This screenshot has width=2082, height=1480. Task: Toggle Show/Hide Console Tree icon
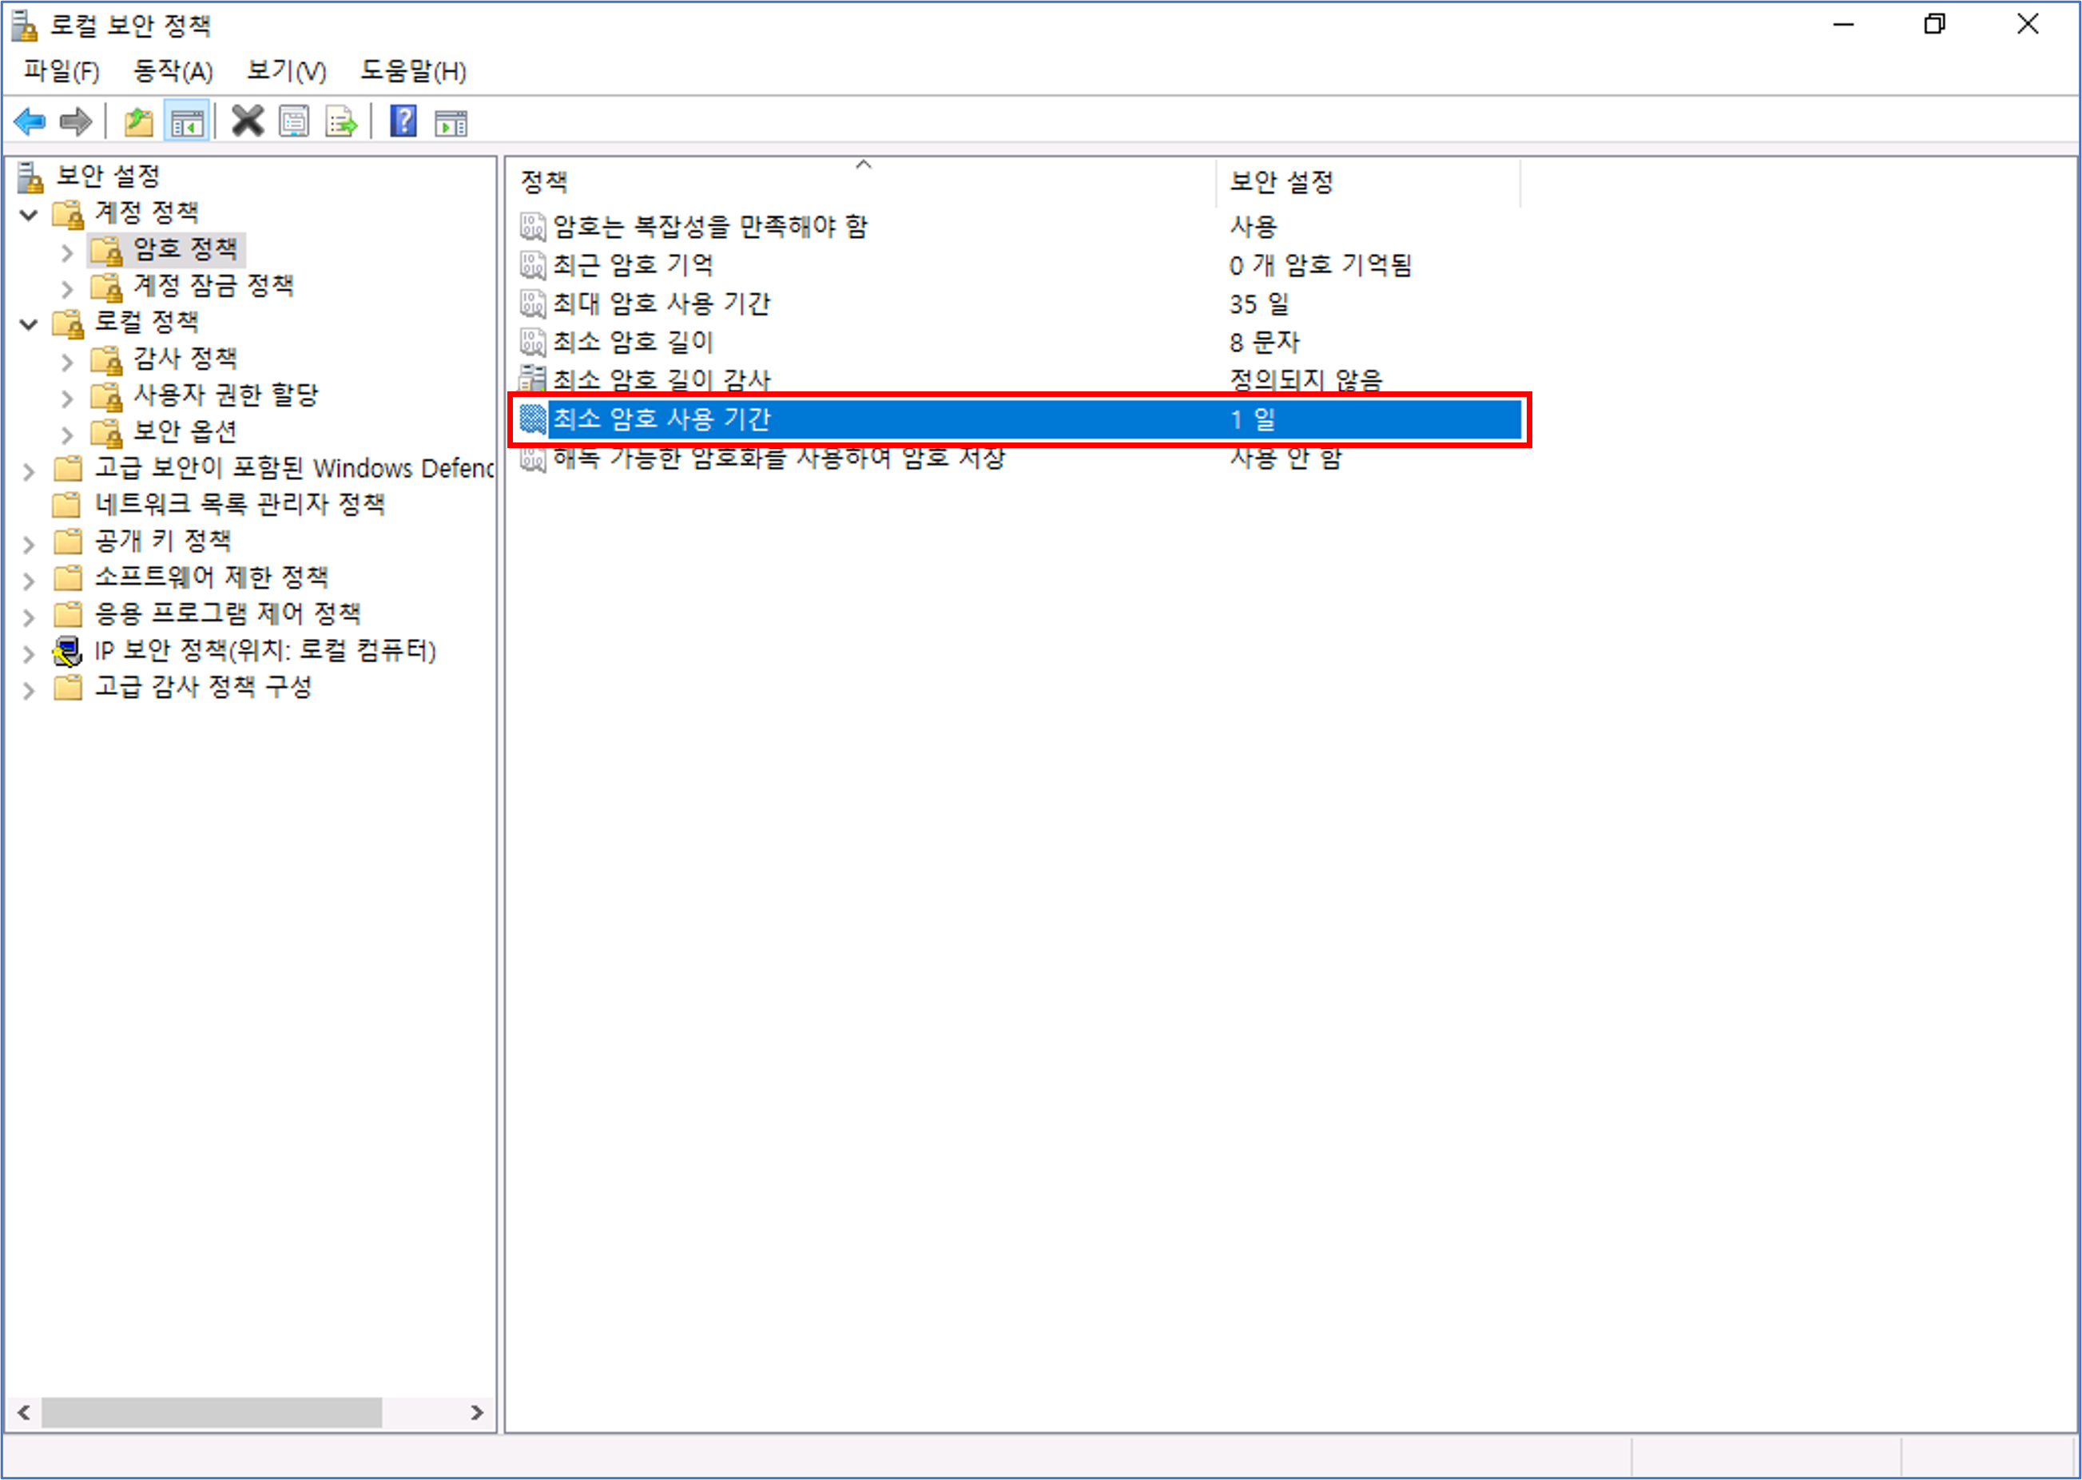tap(188, 121)
